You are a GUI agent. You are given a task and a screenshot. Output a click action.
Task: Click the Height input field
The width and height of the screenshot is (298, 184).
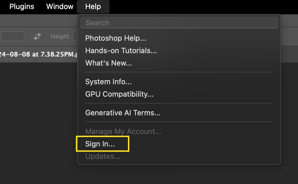point(75,36)
